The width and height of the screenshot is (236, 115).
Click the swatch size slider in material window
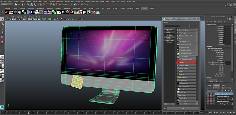(x=189, y=26)
